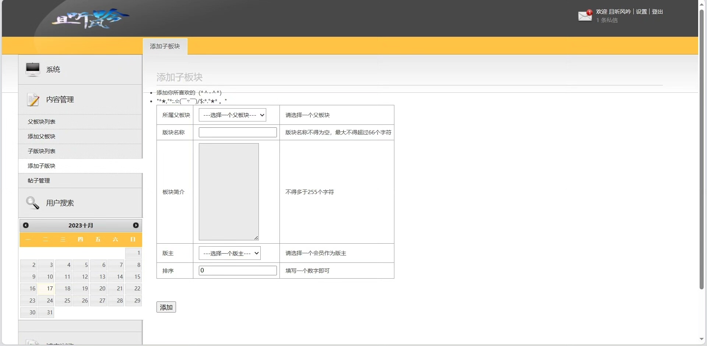Select October 17 in the calendar
This screenshot has width=707, height=346.
(x=46, y=289)
